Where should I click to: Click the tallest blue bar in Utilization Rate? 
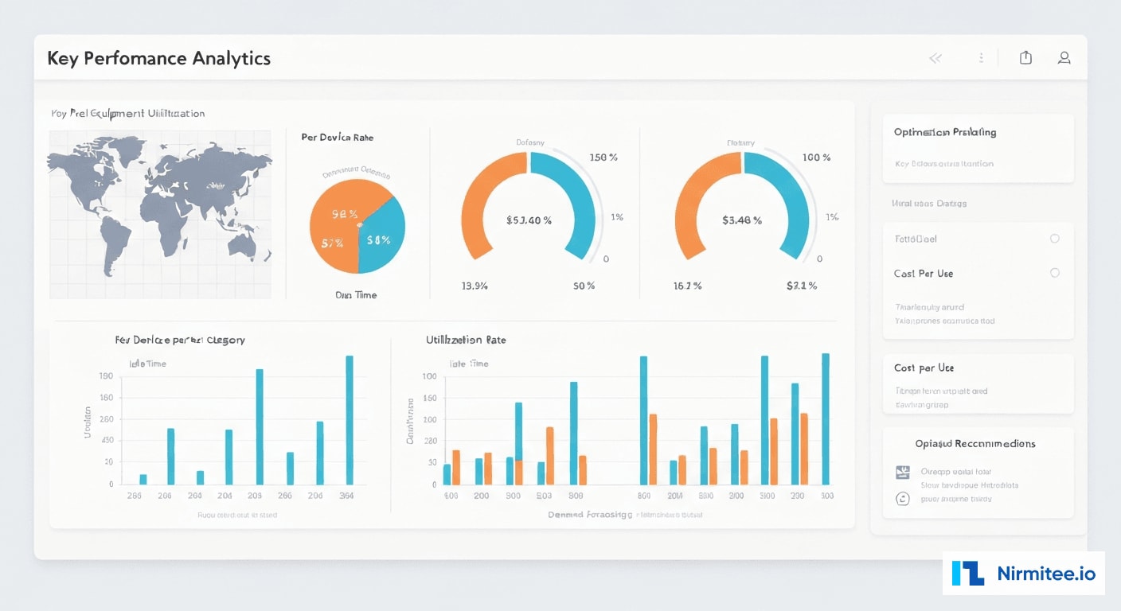tap(826, 418)
